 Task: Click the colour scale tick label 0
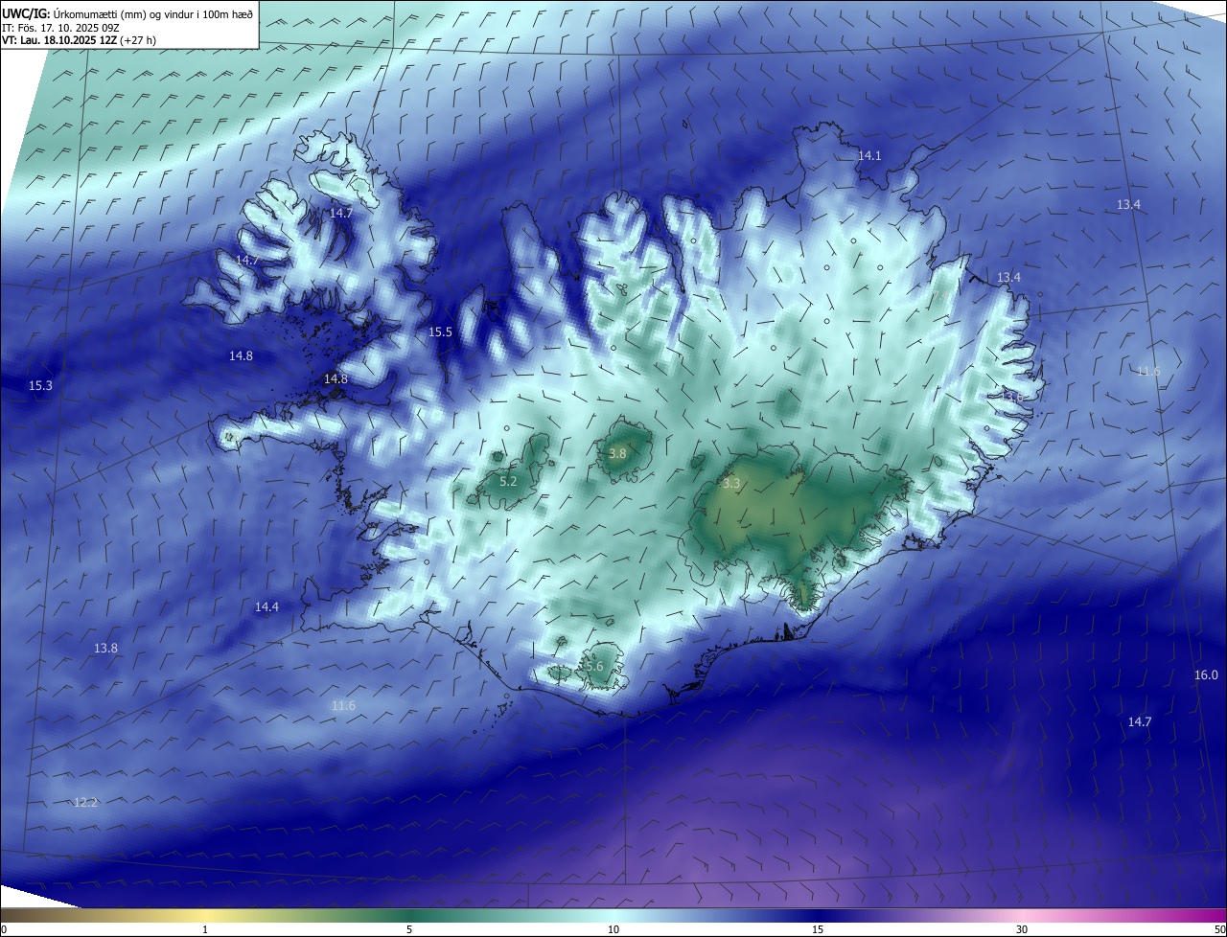[x=4, y=929]
